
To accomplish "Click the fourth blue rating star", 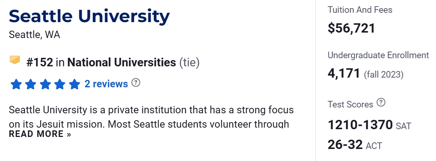I will coord(59,84).
